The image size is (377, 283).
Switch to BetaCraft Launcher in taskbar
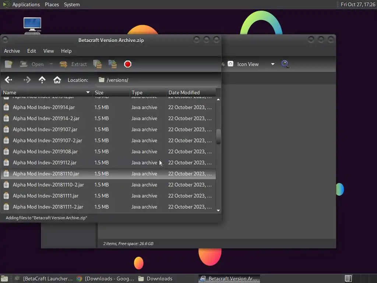click(44, 279)
